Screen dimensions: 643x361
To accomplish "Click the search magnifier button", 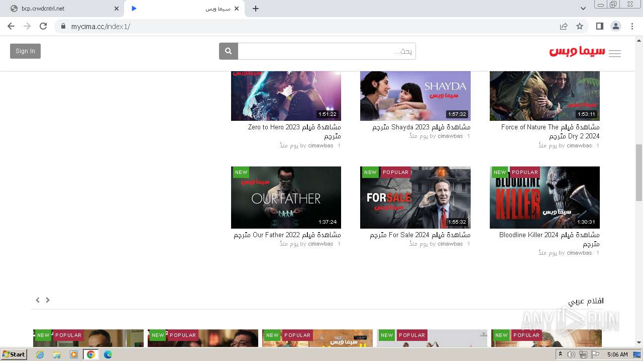I will pos(229,51).
